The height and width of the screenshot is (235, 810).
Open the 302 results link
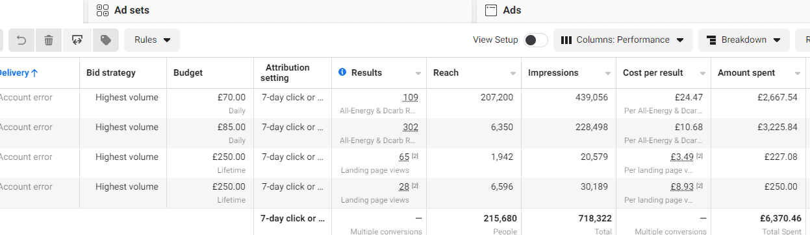click(x=411, y=128)
